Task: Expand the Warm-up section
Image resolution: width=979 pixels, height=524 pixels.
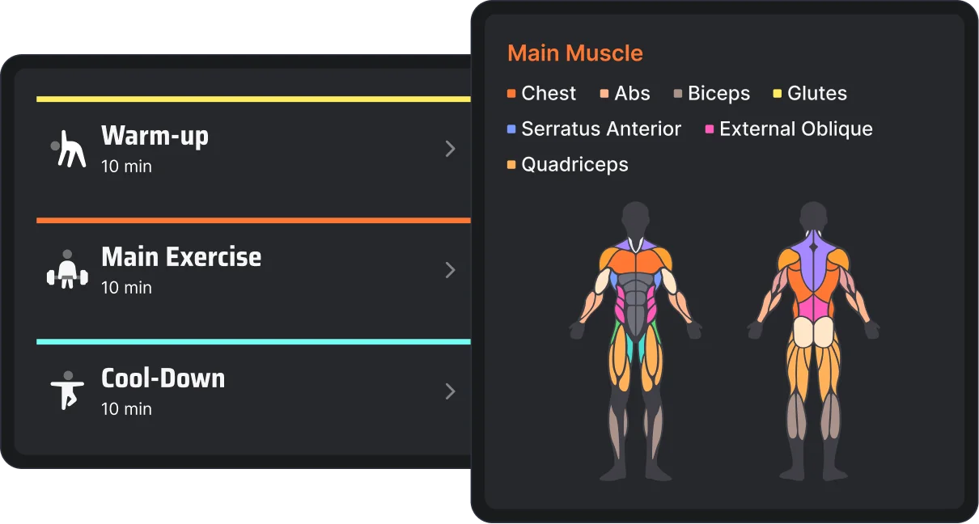Action: [x=451, y=149]
